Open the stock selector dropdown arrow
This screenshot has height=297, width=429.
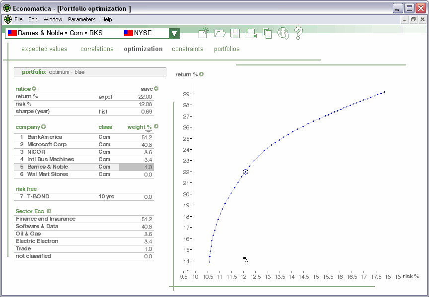tap(174, 33)
